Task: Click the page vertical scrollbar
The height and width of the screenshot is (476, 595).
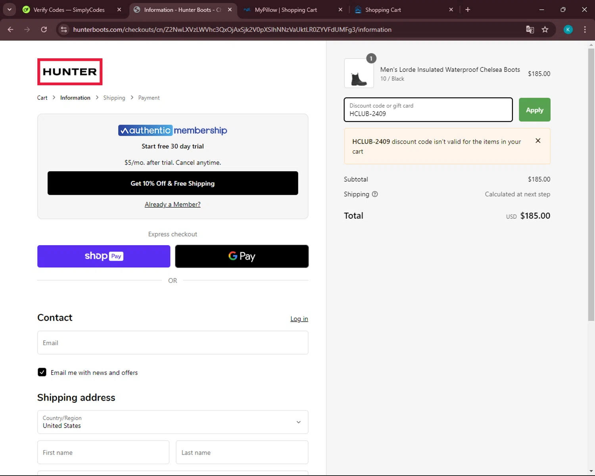Action: [x=591, y=184]
